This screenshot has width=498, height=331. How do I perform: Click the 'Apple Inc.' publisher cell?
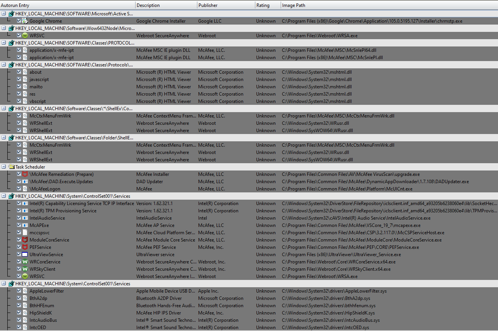tap(208, 291)
